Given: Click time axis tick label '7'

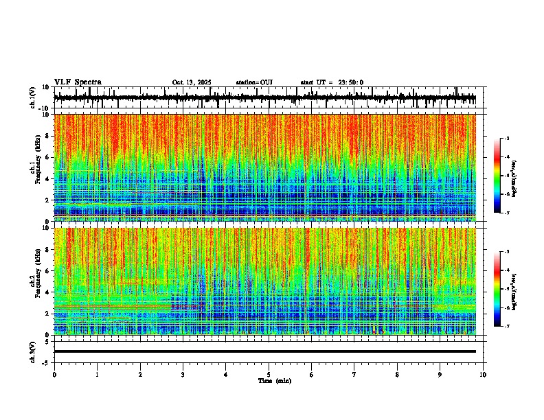Looking at the screenshot, I should (x=354, y=375).
